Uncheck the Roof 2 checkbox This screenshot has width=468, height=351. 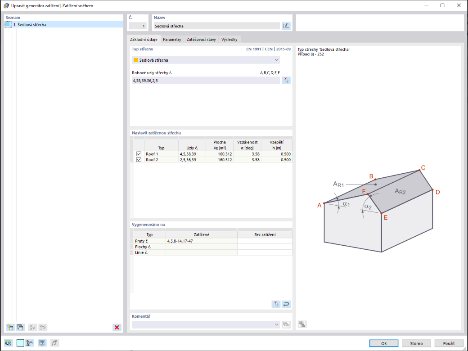[x=139, y=160]
